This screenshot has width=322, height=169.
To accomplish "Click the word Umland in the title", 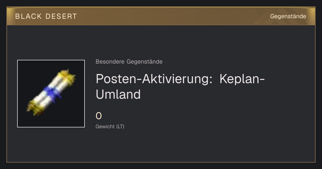I will click(118, 94).
